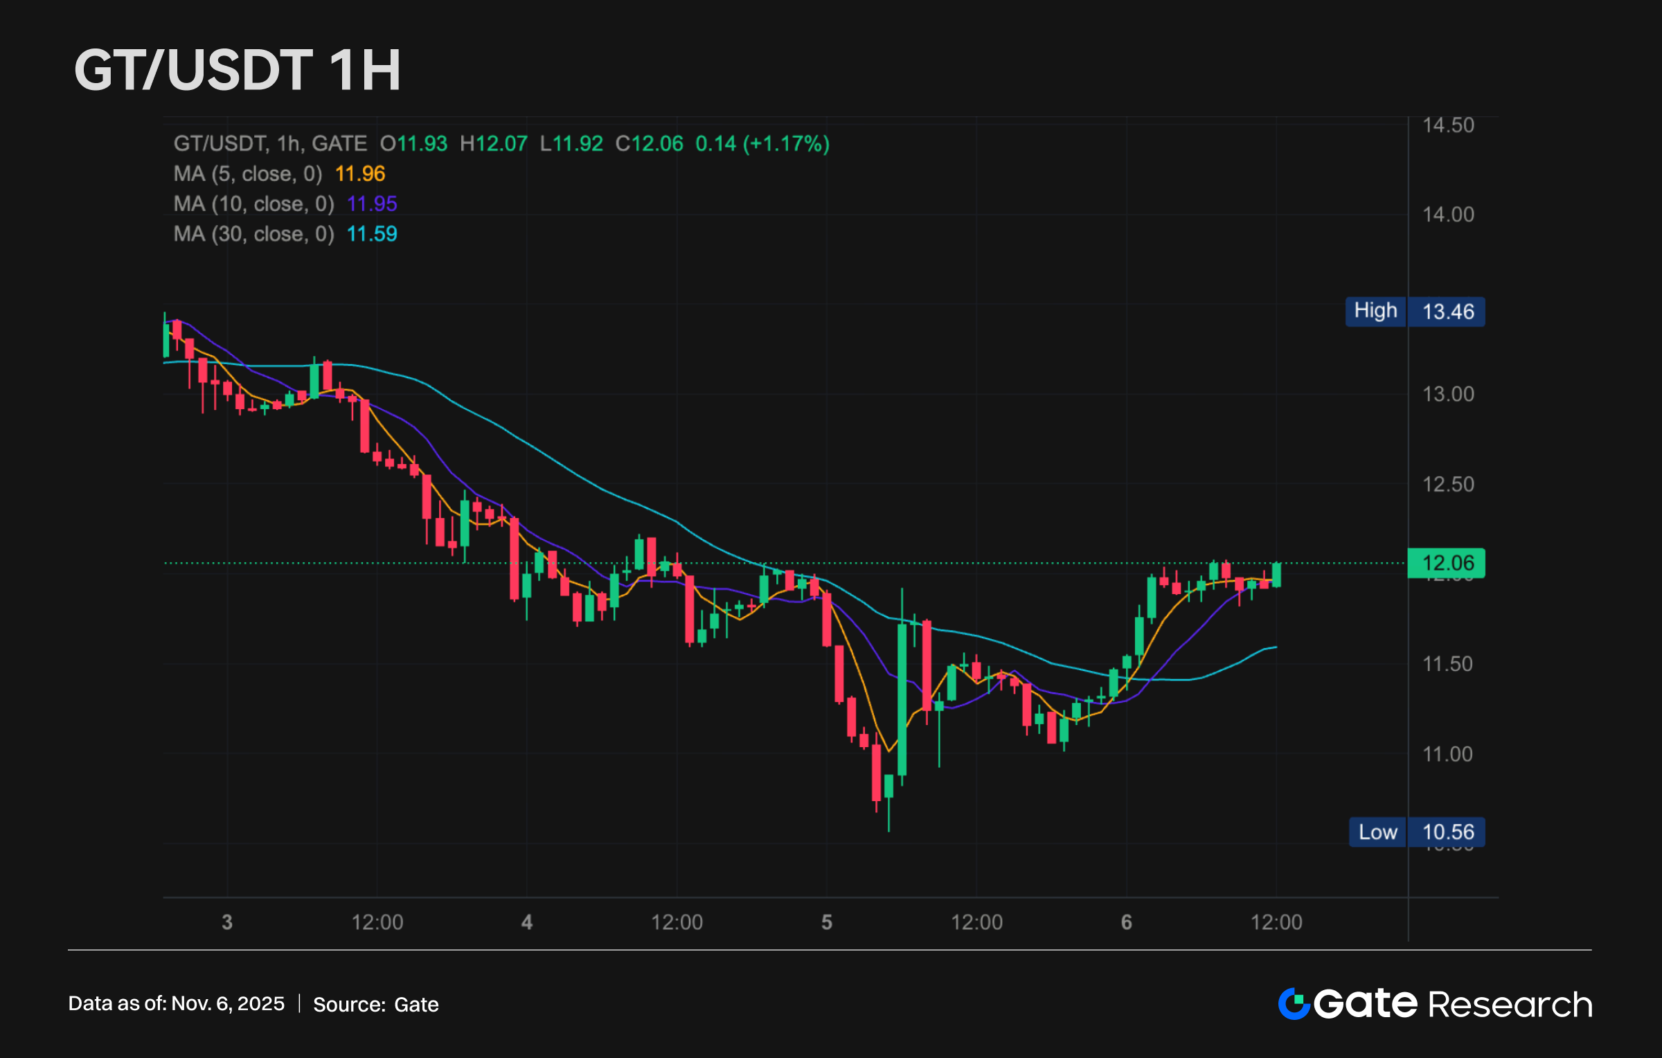This screenshot has height=1058, width=1662.
Task: Click the GT/USDT, 1h, GATE symbol legend
Action: 270,144
